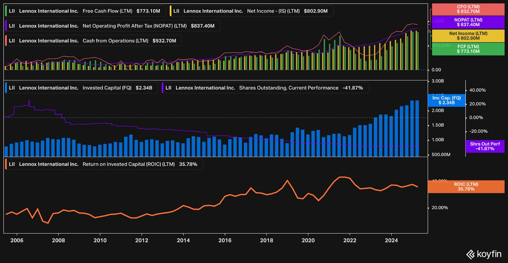Click the 500.00M invested capital axis label

click(x=441, y=155)
